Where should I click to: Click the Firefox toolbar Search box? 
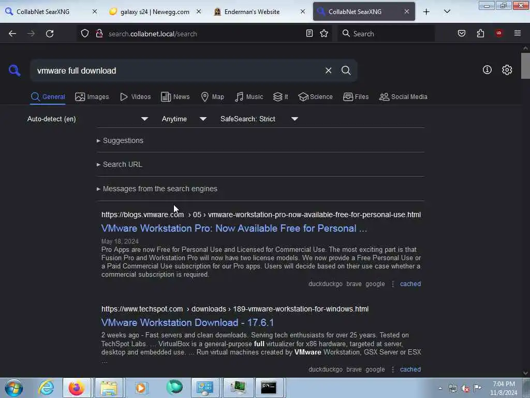(386, 34)
